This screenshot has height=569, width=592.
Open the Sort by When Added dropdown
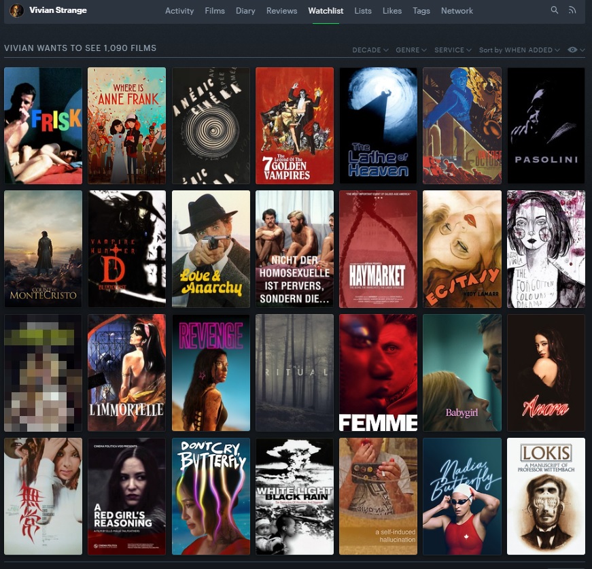click(x=519, y=50)
